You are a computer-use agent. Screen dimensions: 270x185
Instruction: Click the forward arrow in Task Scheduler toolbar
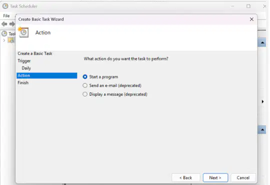coord(12,24)
